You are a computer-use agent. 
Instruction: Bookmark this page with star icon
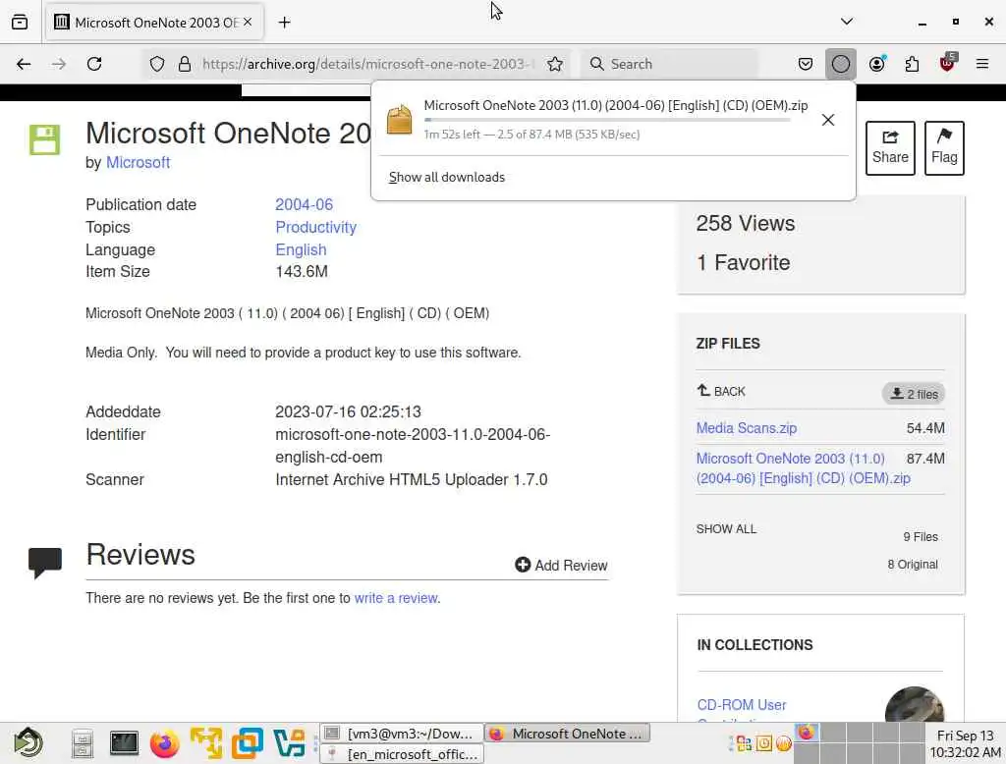pos(555,64)
